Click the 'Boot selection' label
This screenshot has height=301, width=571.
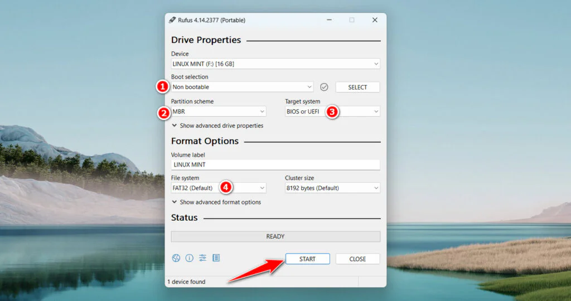(190, 77)
